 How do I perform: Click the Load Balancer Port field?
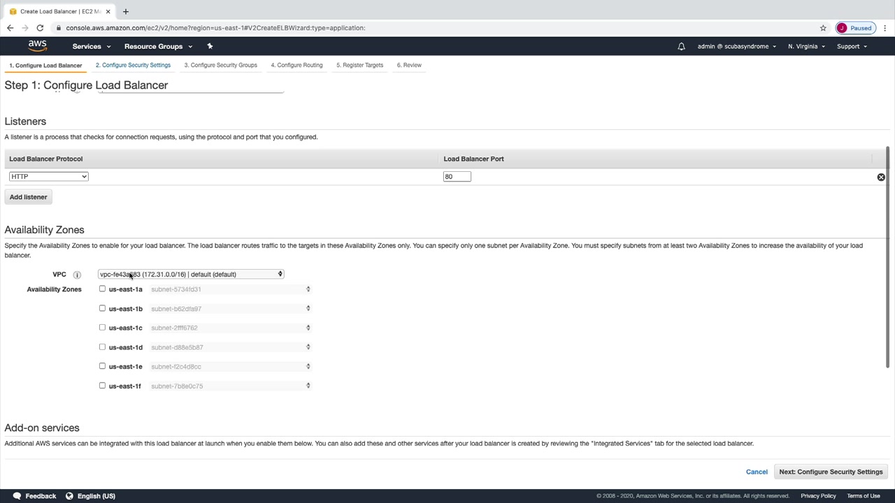click(x=457, y=177)
